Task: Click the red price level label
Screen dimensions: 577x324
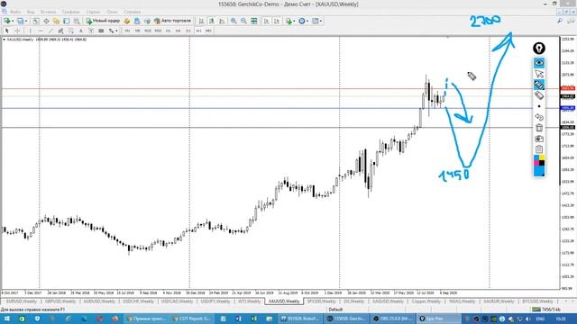Action: point(567,88)
